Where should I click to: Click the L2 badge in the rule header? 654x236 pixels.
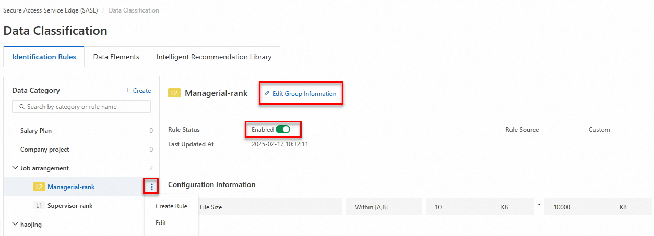pyautogui.click(x=174, y=93)
